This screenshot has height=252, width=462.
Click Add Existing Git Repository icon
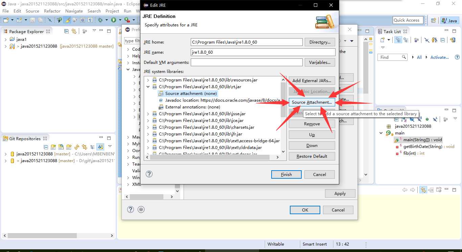point(53,147)
